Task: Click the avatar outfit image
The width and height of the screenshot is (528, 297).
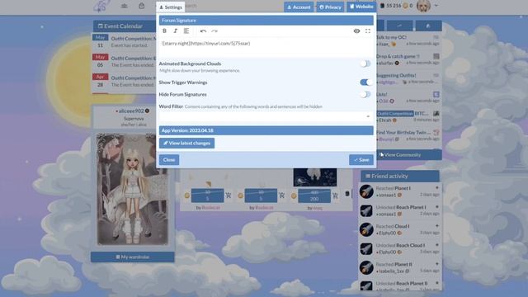Action: [x=132, y=189]
